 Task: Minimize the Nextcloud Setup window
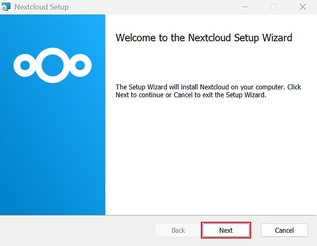pyautogui.click(x=244, y=7)
